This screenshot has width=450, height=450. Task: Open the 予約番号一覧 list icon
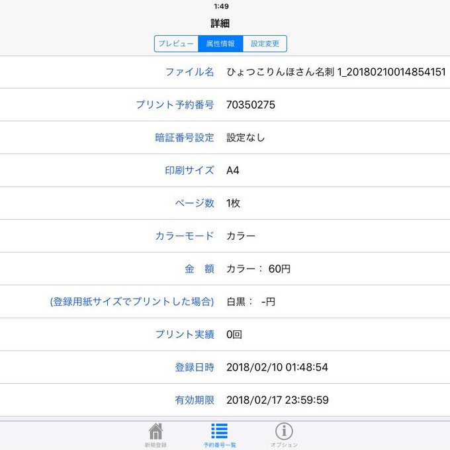click(220, 431)
